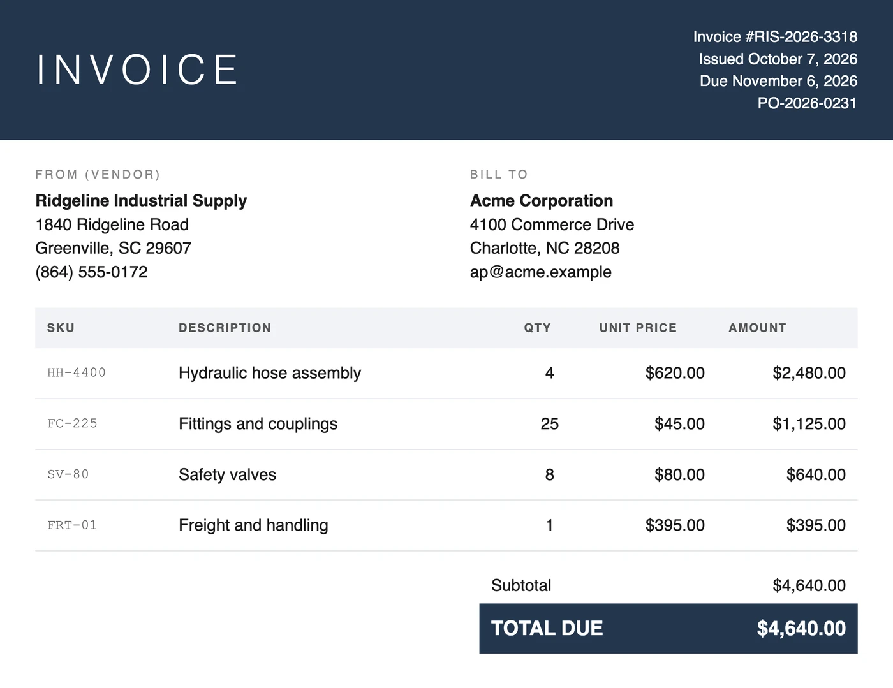The image size is (893, 688).
Task: Click the address 4100 Commerce Drive
Action: point(552,224)
